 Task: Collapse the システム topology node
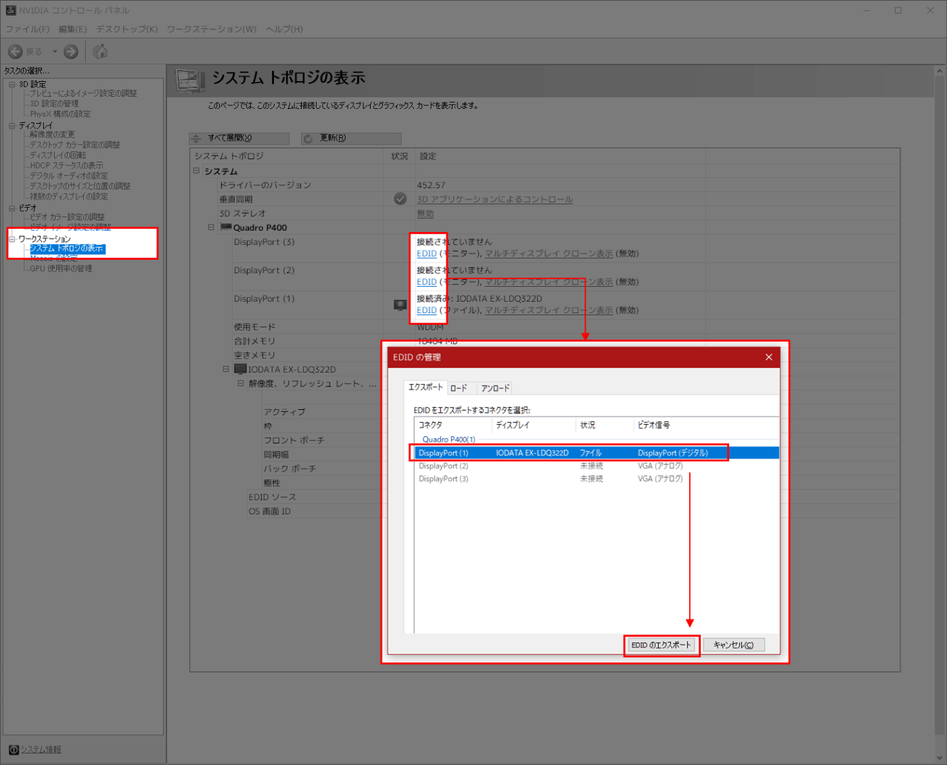(196, 171)
